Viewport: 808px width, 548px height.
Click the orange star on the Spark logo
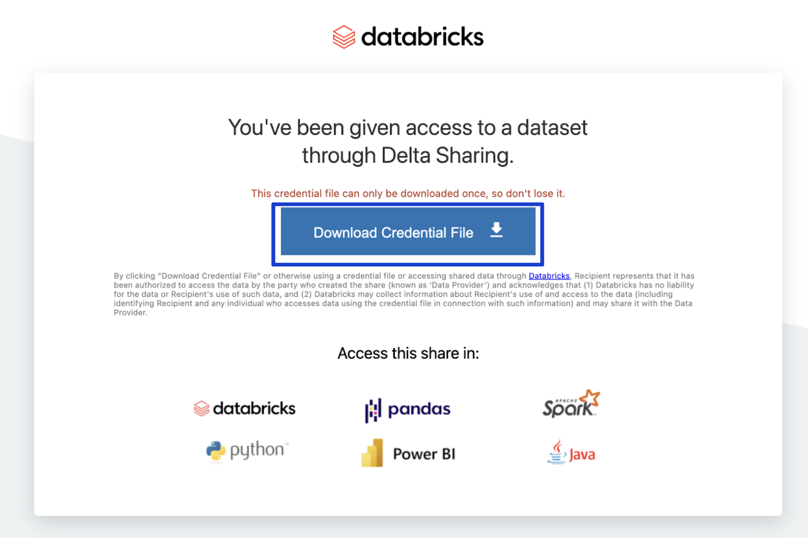tap(590, 398)
